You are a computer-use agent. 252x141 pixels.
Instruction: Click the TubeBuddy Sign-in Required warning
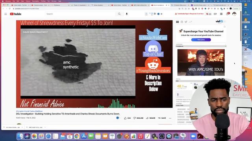click(189, 14)
